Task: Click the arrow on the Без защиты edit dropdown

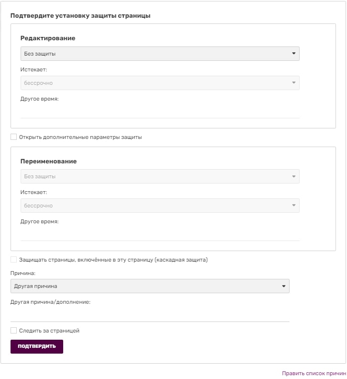Action: coord(294,54)
